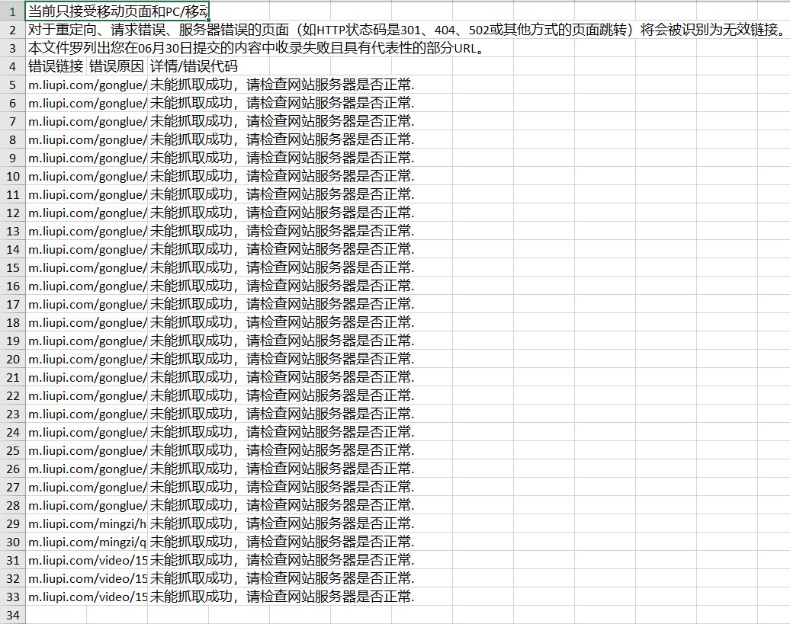This screenshot has width=790, height=624.
Task: Select row header 5
Action: (x=13, y=85)
